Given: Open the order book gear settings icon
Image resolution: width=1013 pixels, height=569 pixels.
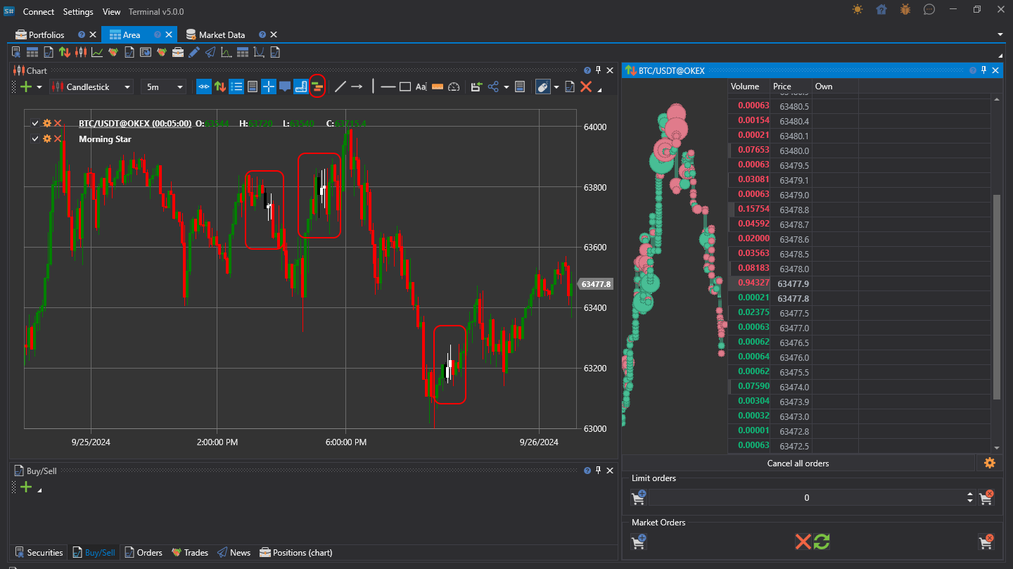Looking at the screenshot, I should click(x=990, y=463).
